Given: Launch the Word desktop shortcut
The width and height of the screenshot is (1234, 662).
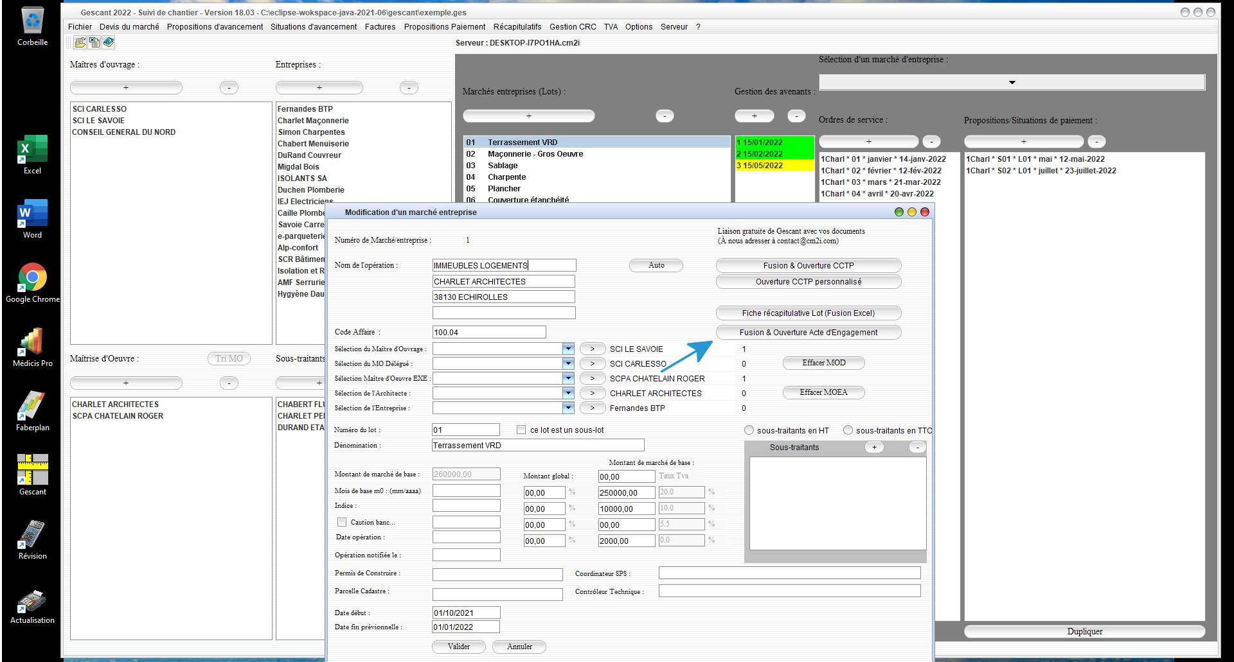Looking at the screenshot, I should [32, 219].
